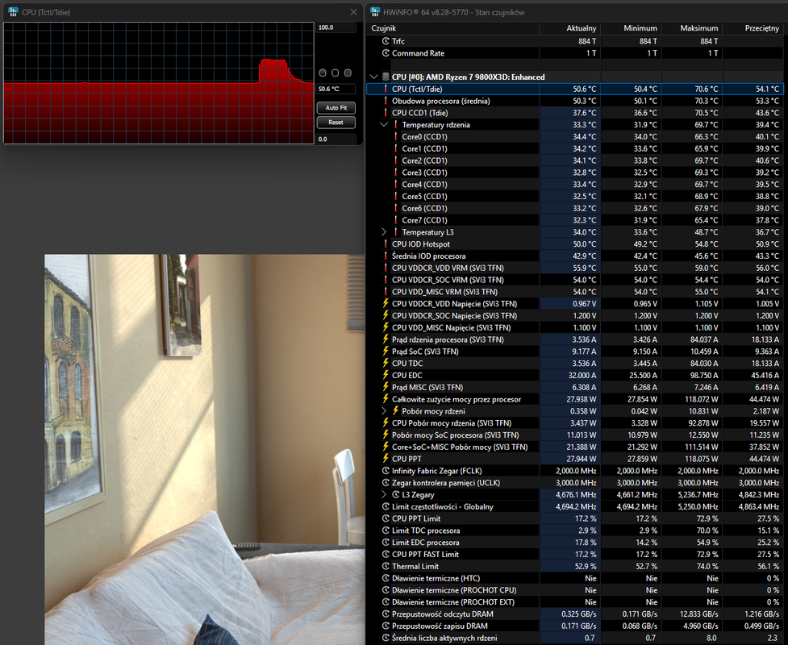Select the Obudowa procesora (średnia) sensor row
The width and height of the screenshot is (788, 645).
click(x=575, y=101)
